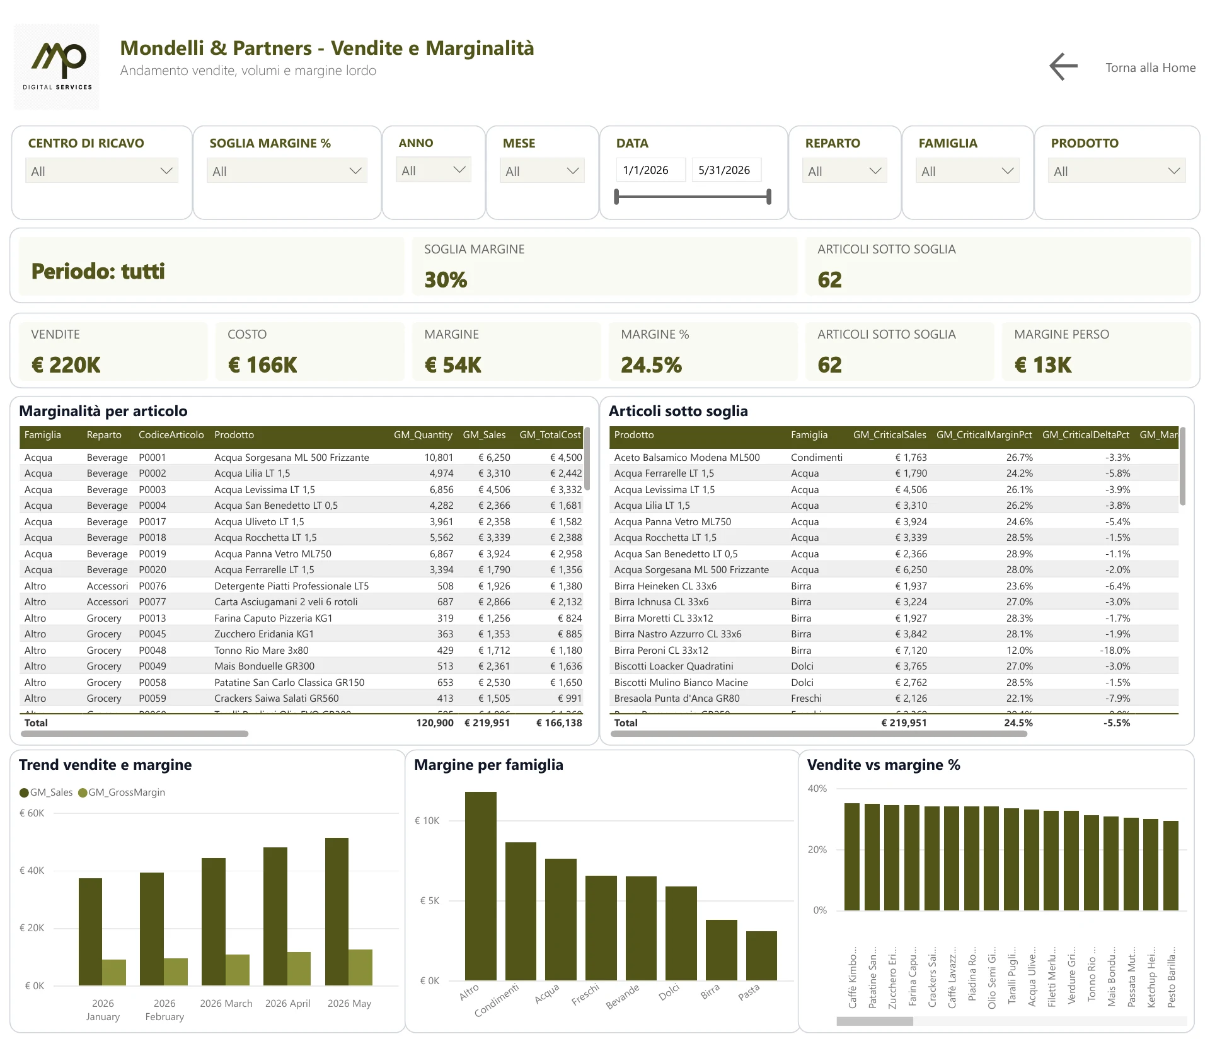Sort by GM_Sales column header

point(484,435)
